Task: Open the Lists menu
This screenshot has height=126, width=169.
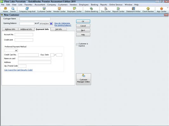Action: click(20, 5)
